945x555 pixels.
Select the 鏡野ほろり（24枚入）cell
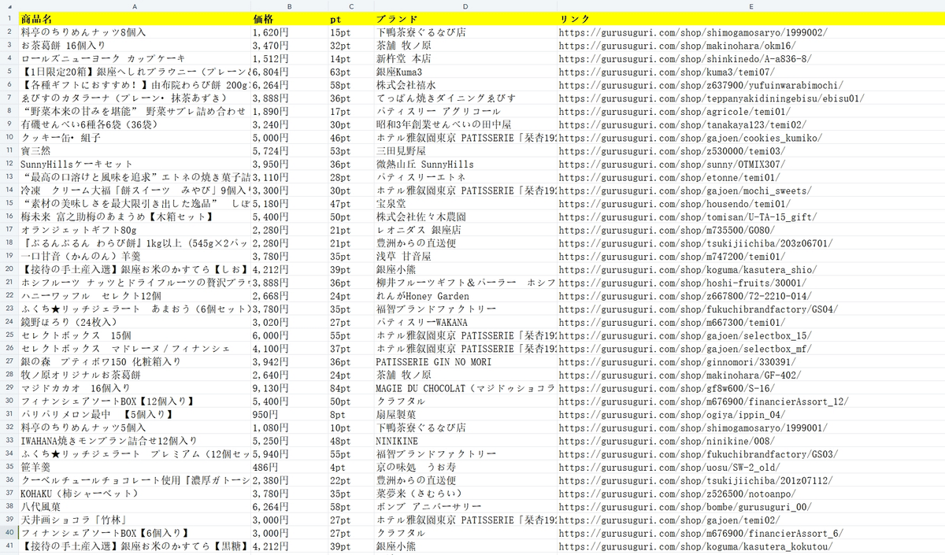[x=135, y=322]
